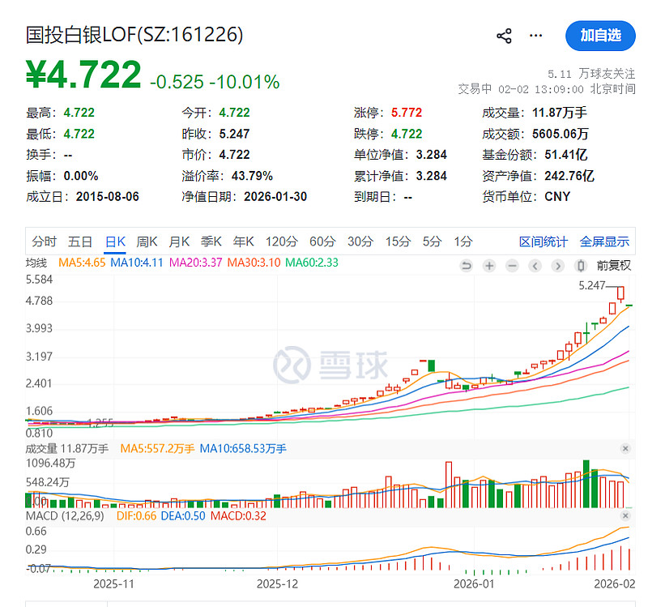Switch to the 120分 interval tab

click(281, 242)
